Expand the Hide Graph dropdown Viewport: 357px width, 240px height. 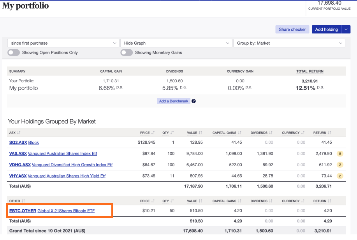tap(176, 43)
